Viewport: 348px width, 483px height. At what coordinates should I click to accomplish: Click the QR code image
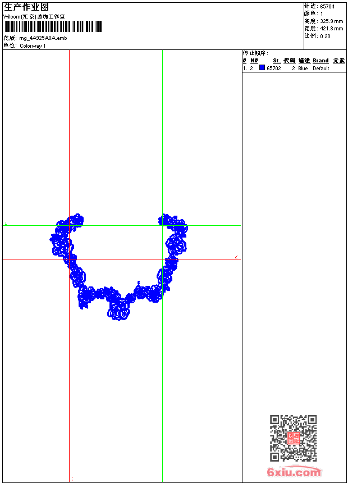293,438
